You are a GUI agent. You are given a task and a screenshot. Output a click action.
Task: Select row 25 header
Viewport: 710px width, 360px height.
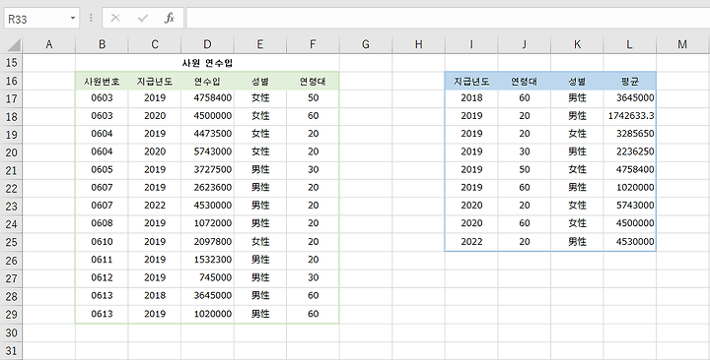[x=11, y=242]
